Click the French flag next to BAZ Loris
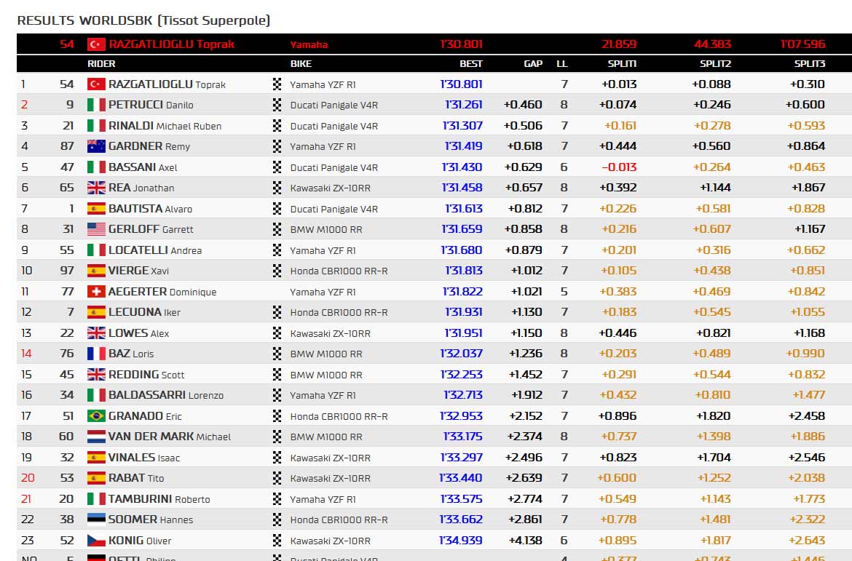Viewport: 852px width, 561px height. click(96, 354)
